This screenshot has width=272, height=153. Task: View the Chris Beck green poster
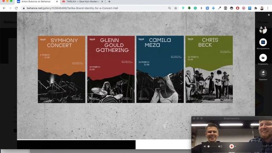pos(209,69)
